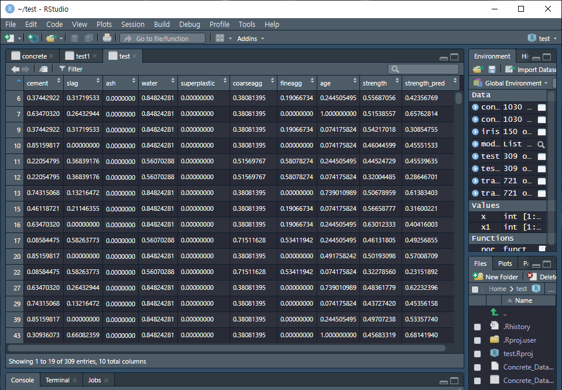The image size is (562, 390).
Task: Sort files by the Name header
Action: coord(523,301)
